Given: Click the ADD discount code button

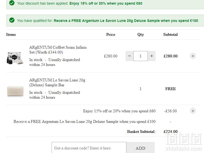Looking at the screenshot, I should 141,148.
